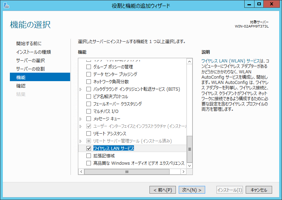Minimize the wizard window
Viewport: 282px width, 200px height.
[x=249, y=4]
